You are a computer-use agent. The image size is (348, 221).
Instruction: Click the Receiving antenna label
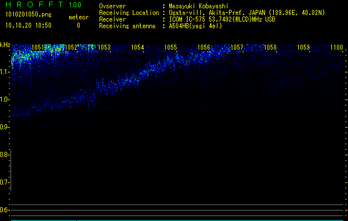(127, 26)
